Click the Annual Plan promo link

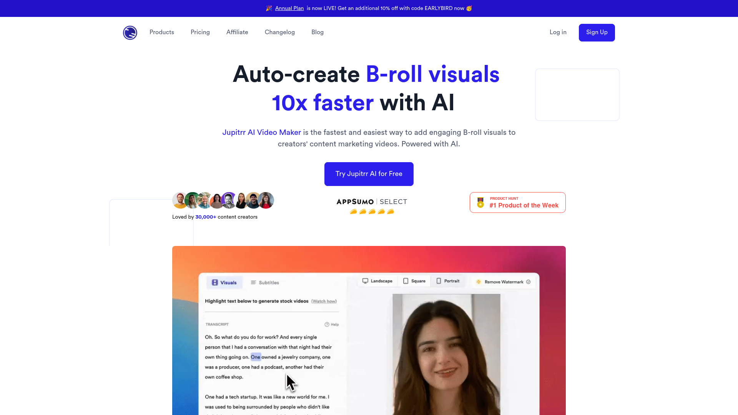[289, 8]
